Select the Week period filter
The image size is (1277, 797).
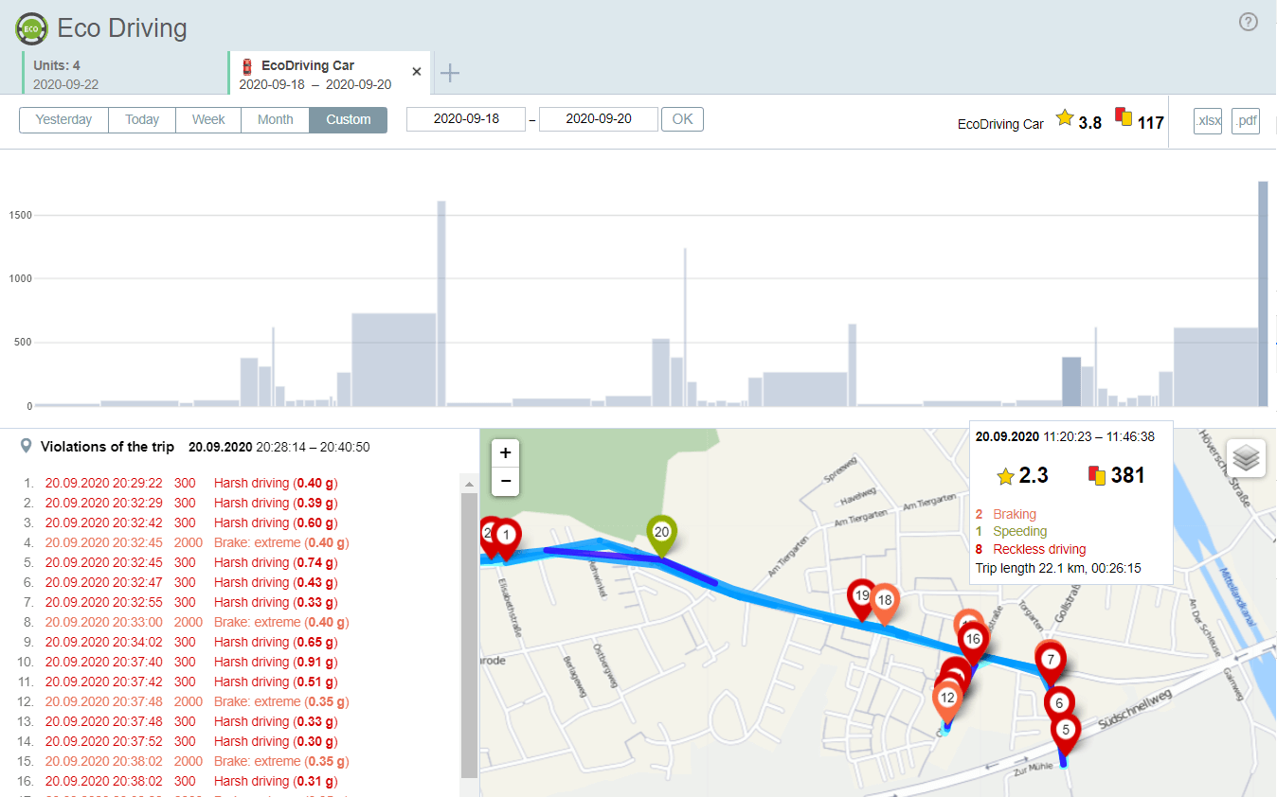pyautogui.click(x=208, y=120)
